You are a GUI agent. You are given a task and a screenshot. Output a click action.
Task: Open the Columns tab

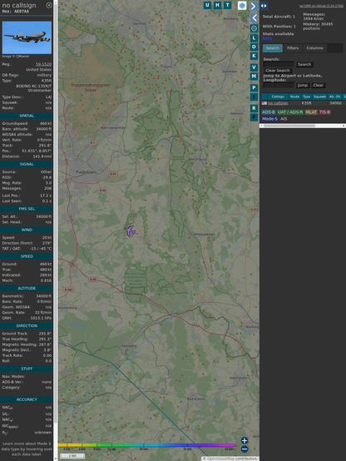tap(315, 48)
